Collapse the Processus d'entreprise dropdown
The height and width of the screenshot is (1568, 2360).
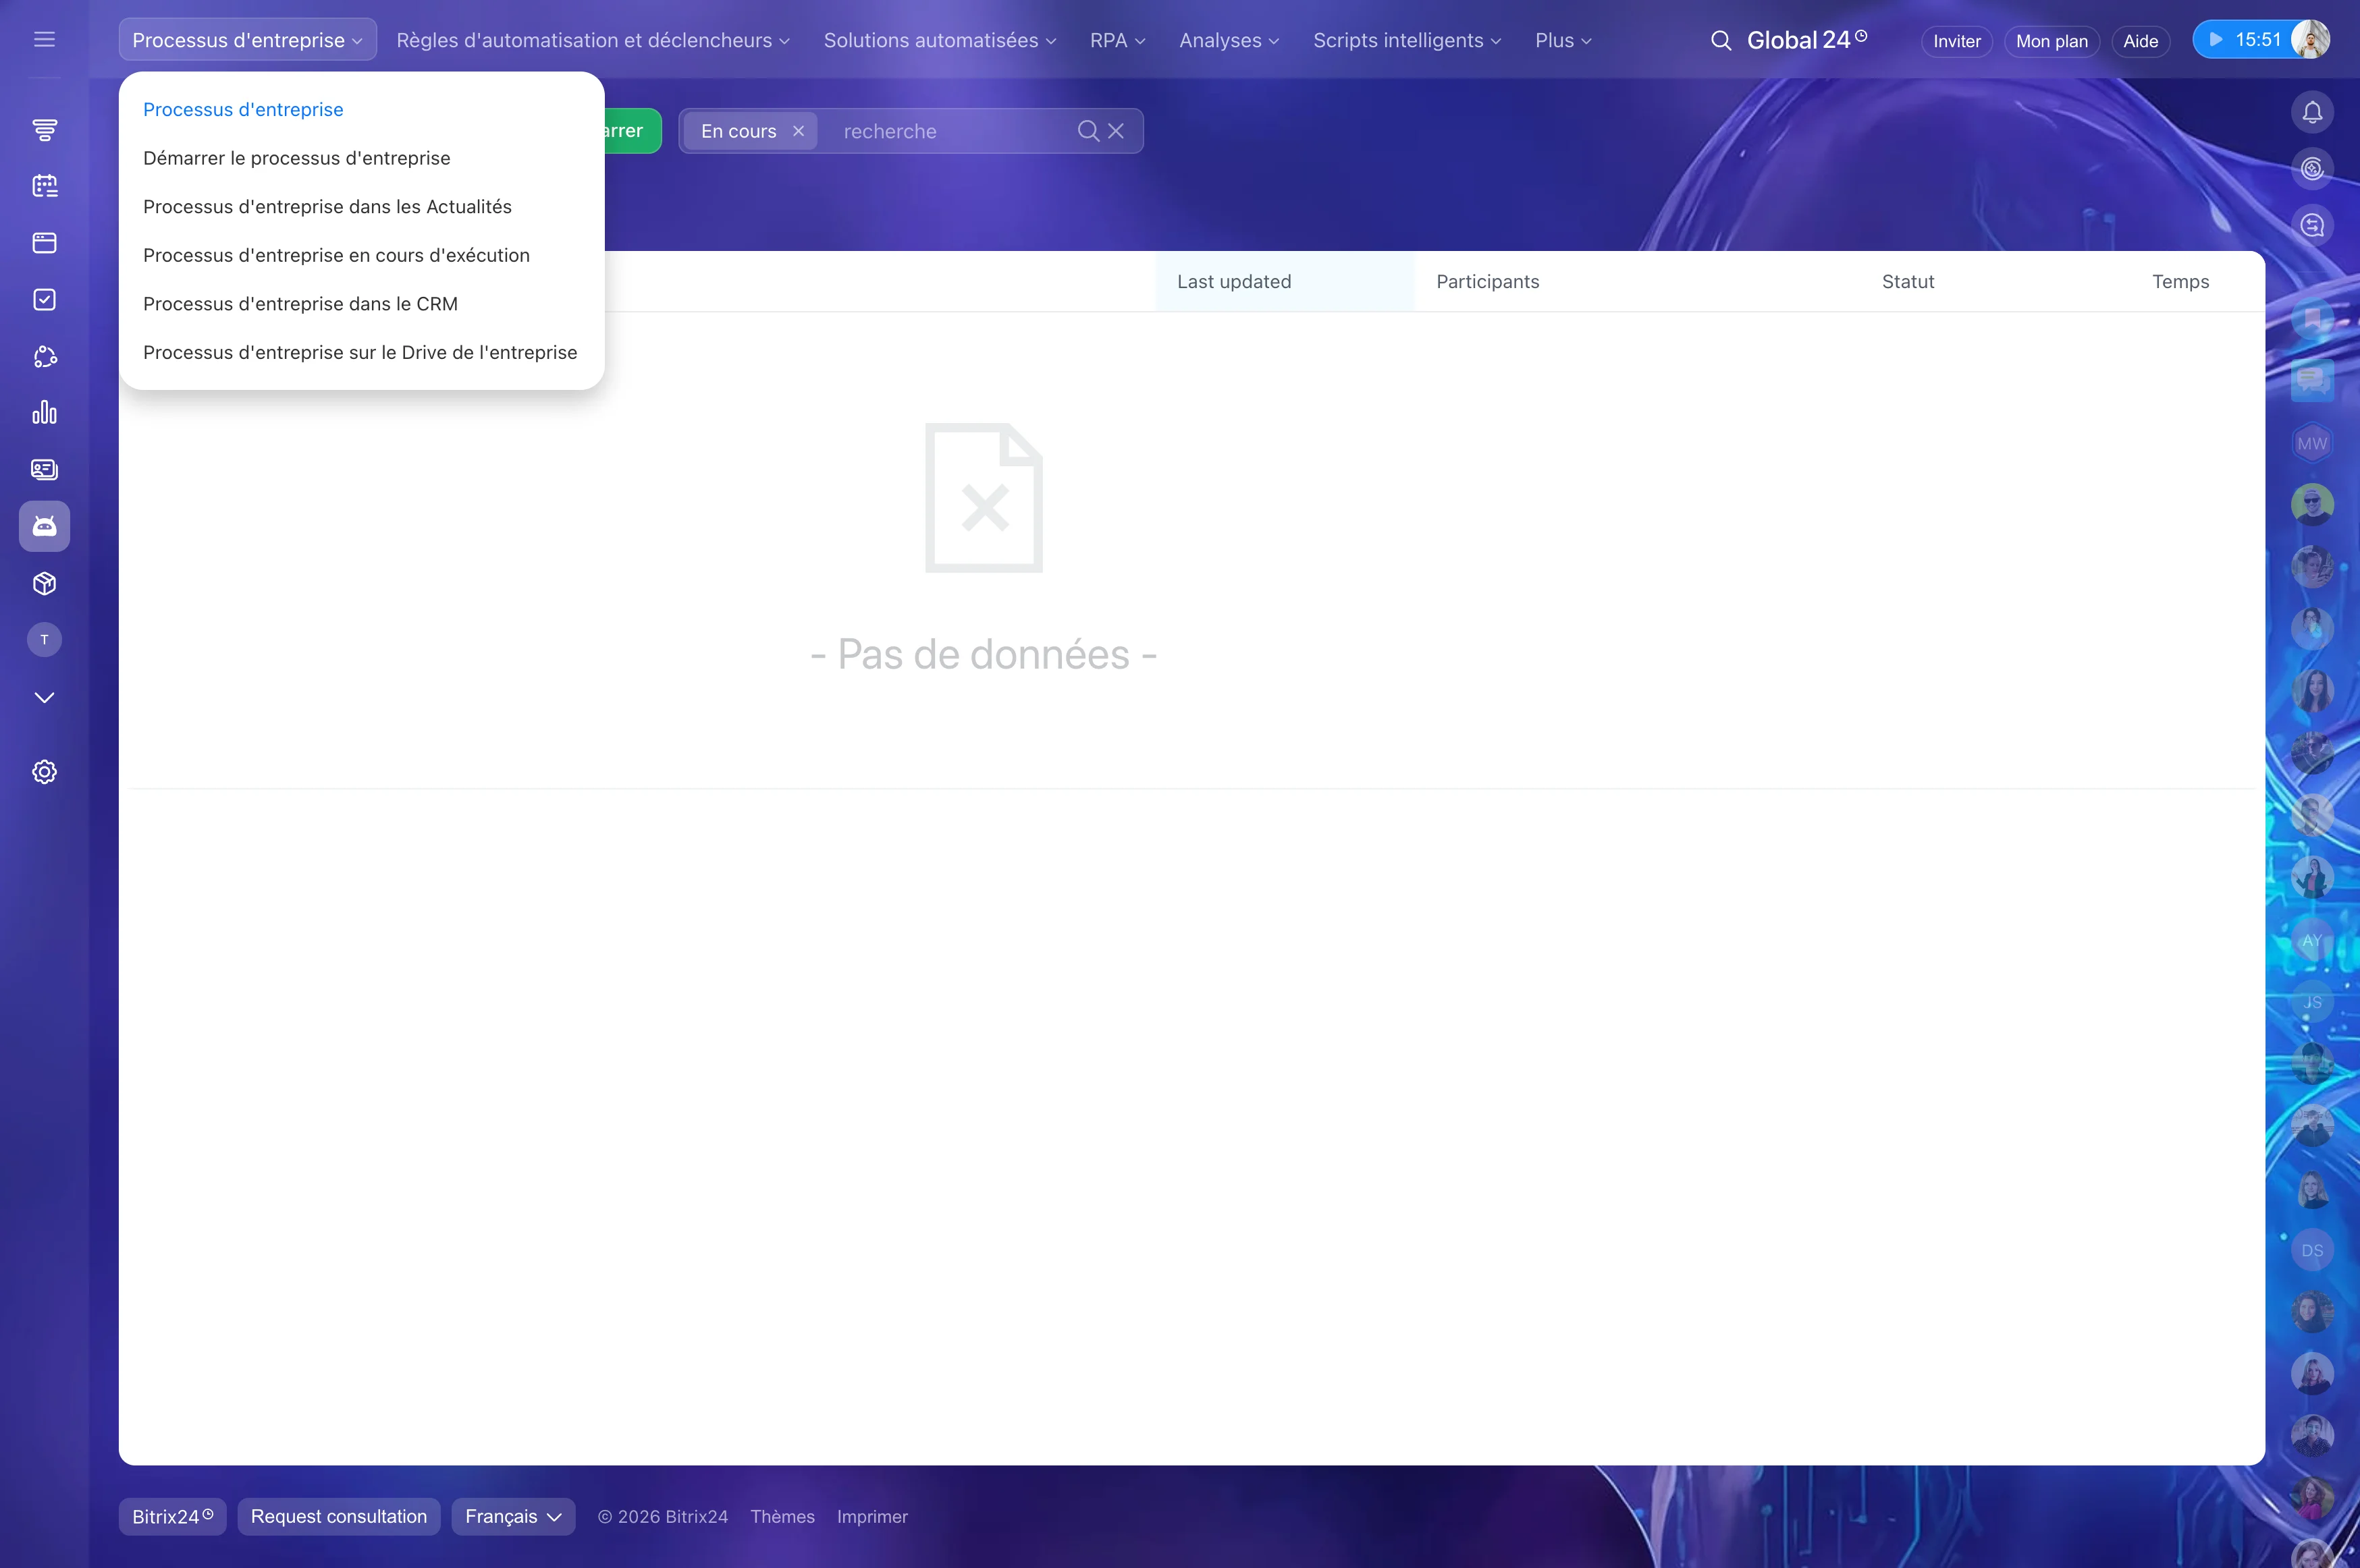[x=247, y=40]
